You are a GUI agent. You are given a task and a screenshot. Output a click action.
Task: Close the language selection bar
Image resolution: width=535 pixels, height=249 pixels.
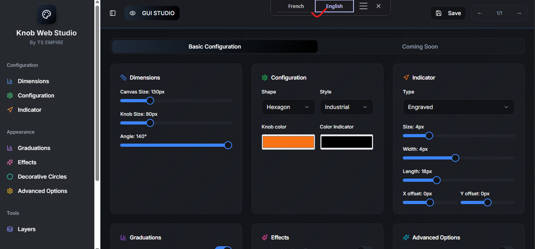(x=379, y=6)
